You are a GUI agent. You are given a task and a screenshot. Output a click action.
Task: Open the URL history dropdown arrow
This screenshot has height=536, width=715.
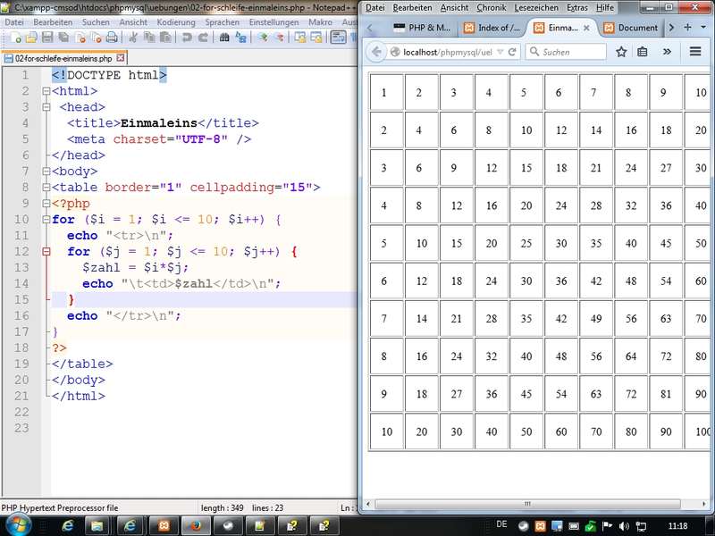(x=500, y=52)
